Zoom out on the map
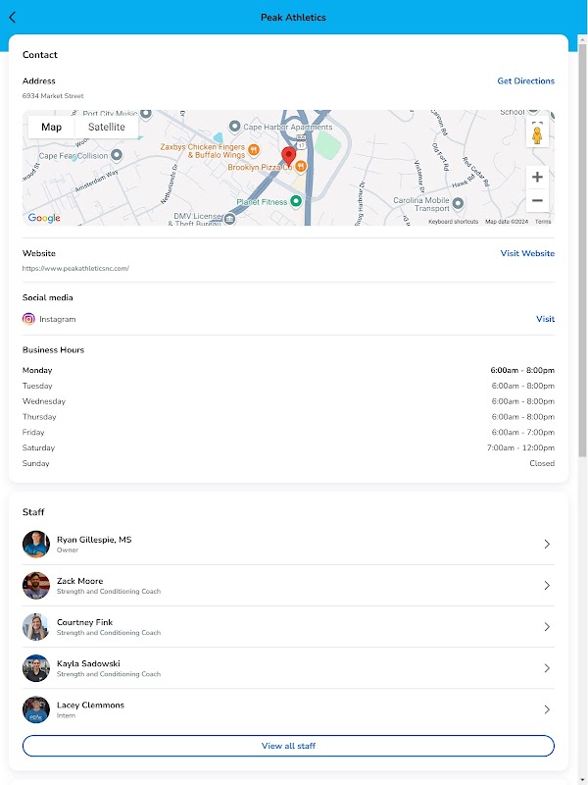This screenshot has height=785, width=588. [537, 201]
